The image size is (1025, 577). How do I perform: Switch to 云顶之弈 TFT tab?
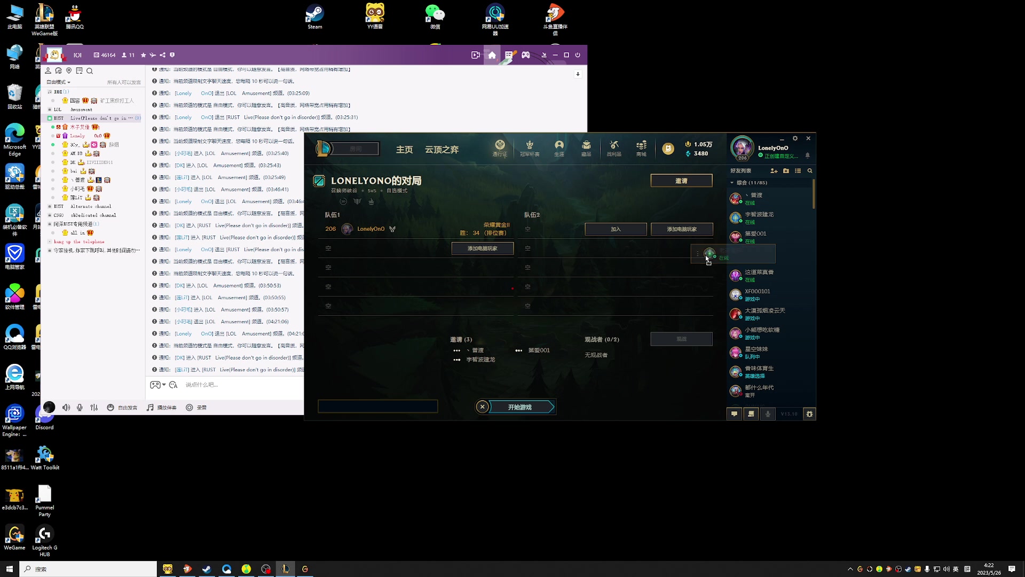pyautogui.click(x=441, y=150)
